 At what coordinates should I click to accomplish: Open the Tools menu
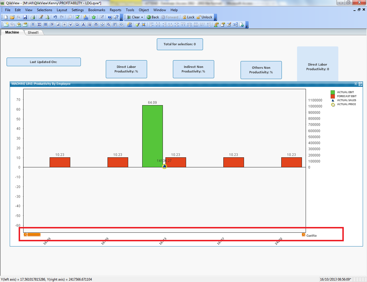point(130,10)
